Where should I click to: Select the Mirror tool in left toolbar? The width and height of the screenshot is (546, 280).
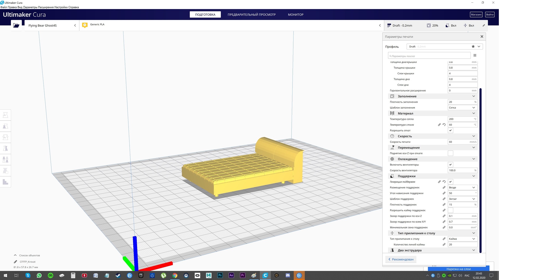(x=5, y=149)
